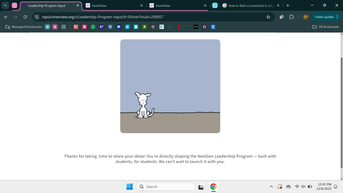This screenshot has height=193, width=343.
Task: Click the scrollbar down arrow
Action: [341, 179]
